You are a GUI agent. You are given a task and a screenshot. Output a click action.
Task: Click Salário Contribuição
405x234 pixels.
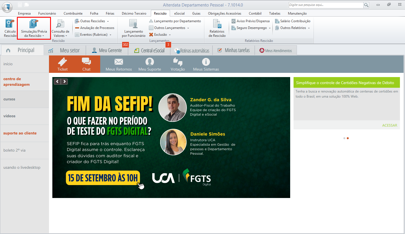click(x=293, y=21)
